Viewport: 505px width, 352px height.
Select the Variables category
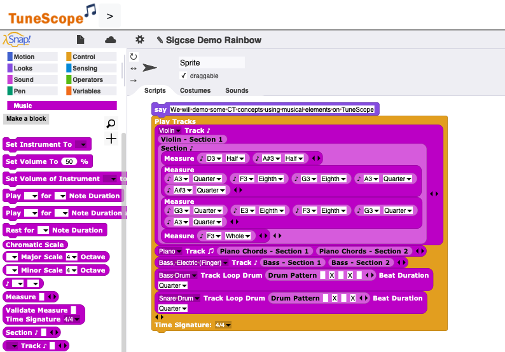coord(91,91)
